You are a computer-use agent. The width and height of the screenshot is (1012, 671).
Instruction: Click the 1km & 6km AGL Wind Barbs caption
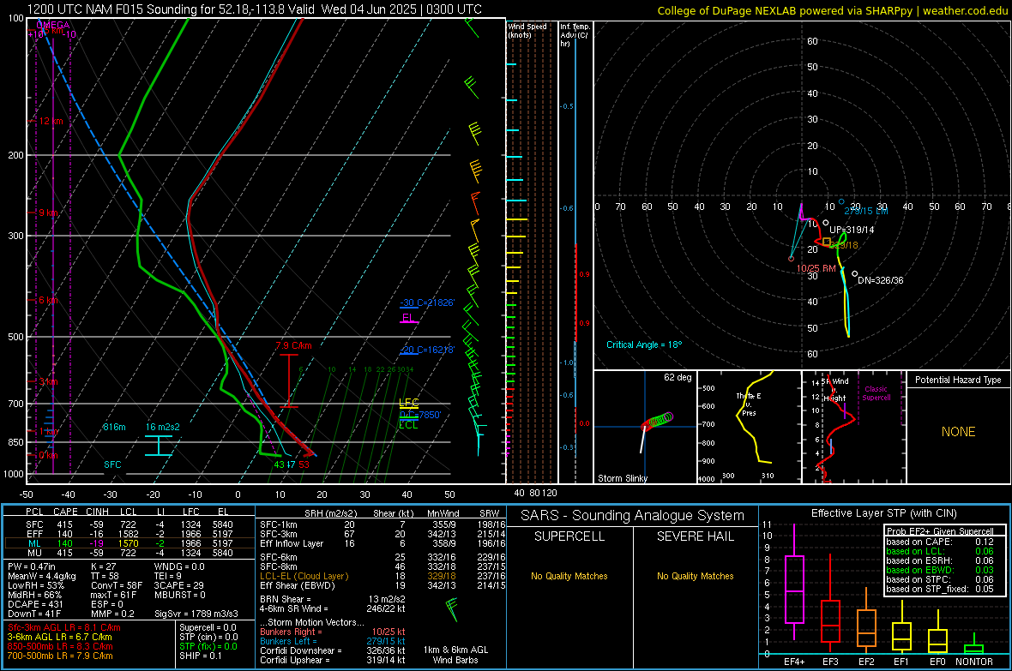[x=455, y=655]
